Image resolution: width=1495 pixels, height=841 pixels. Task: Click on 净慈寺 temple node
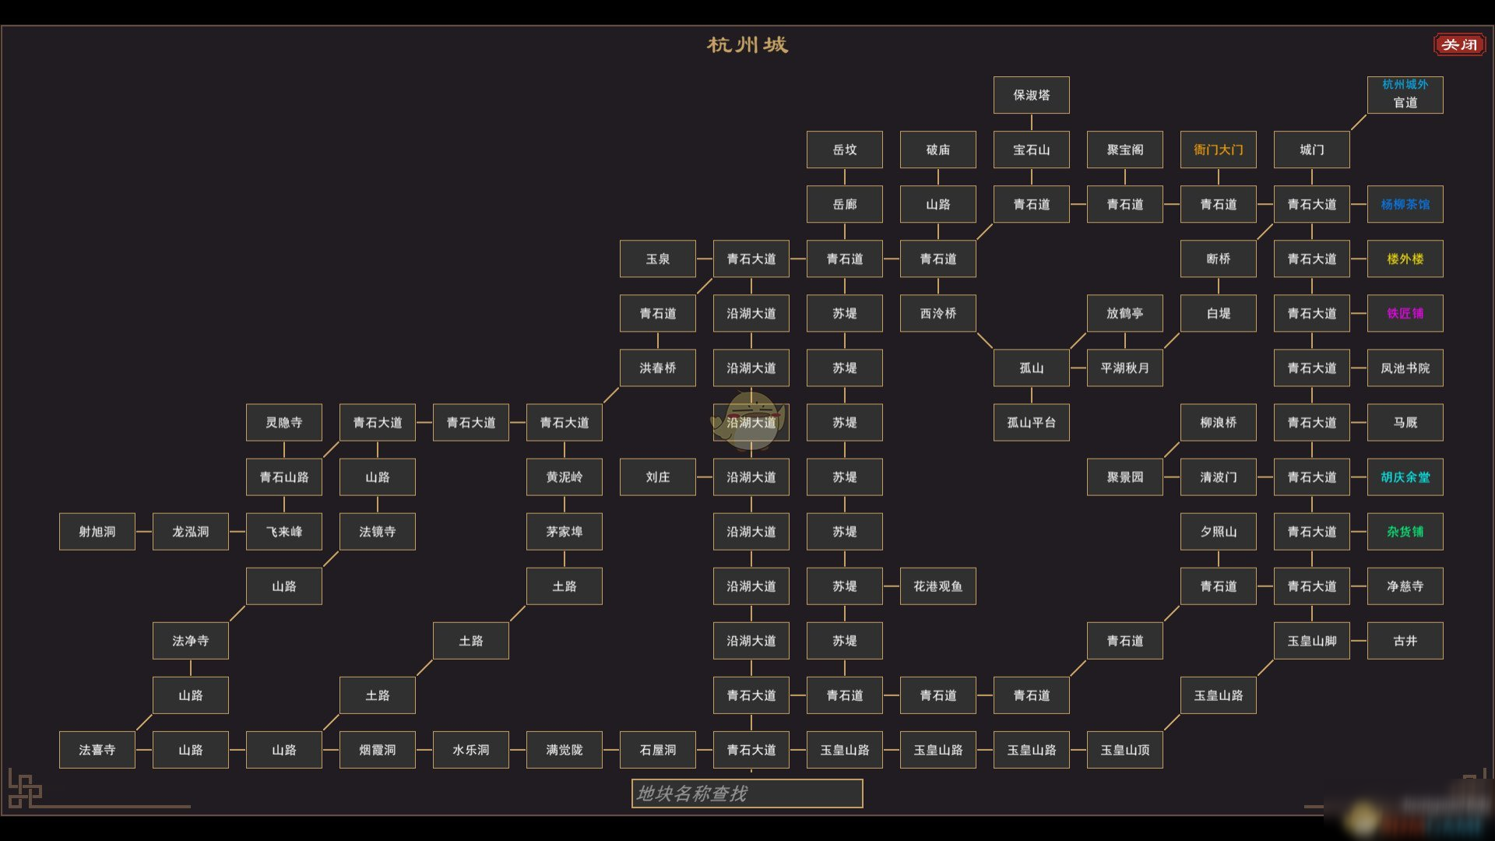click(x=1405, y=586)
